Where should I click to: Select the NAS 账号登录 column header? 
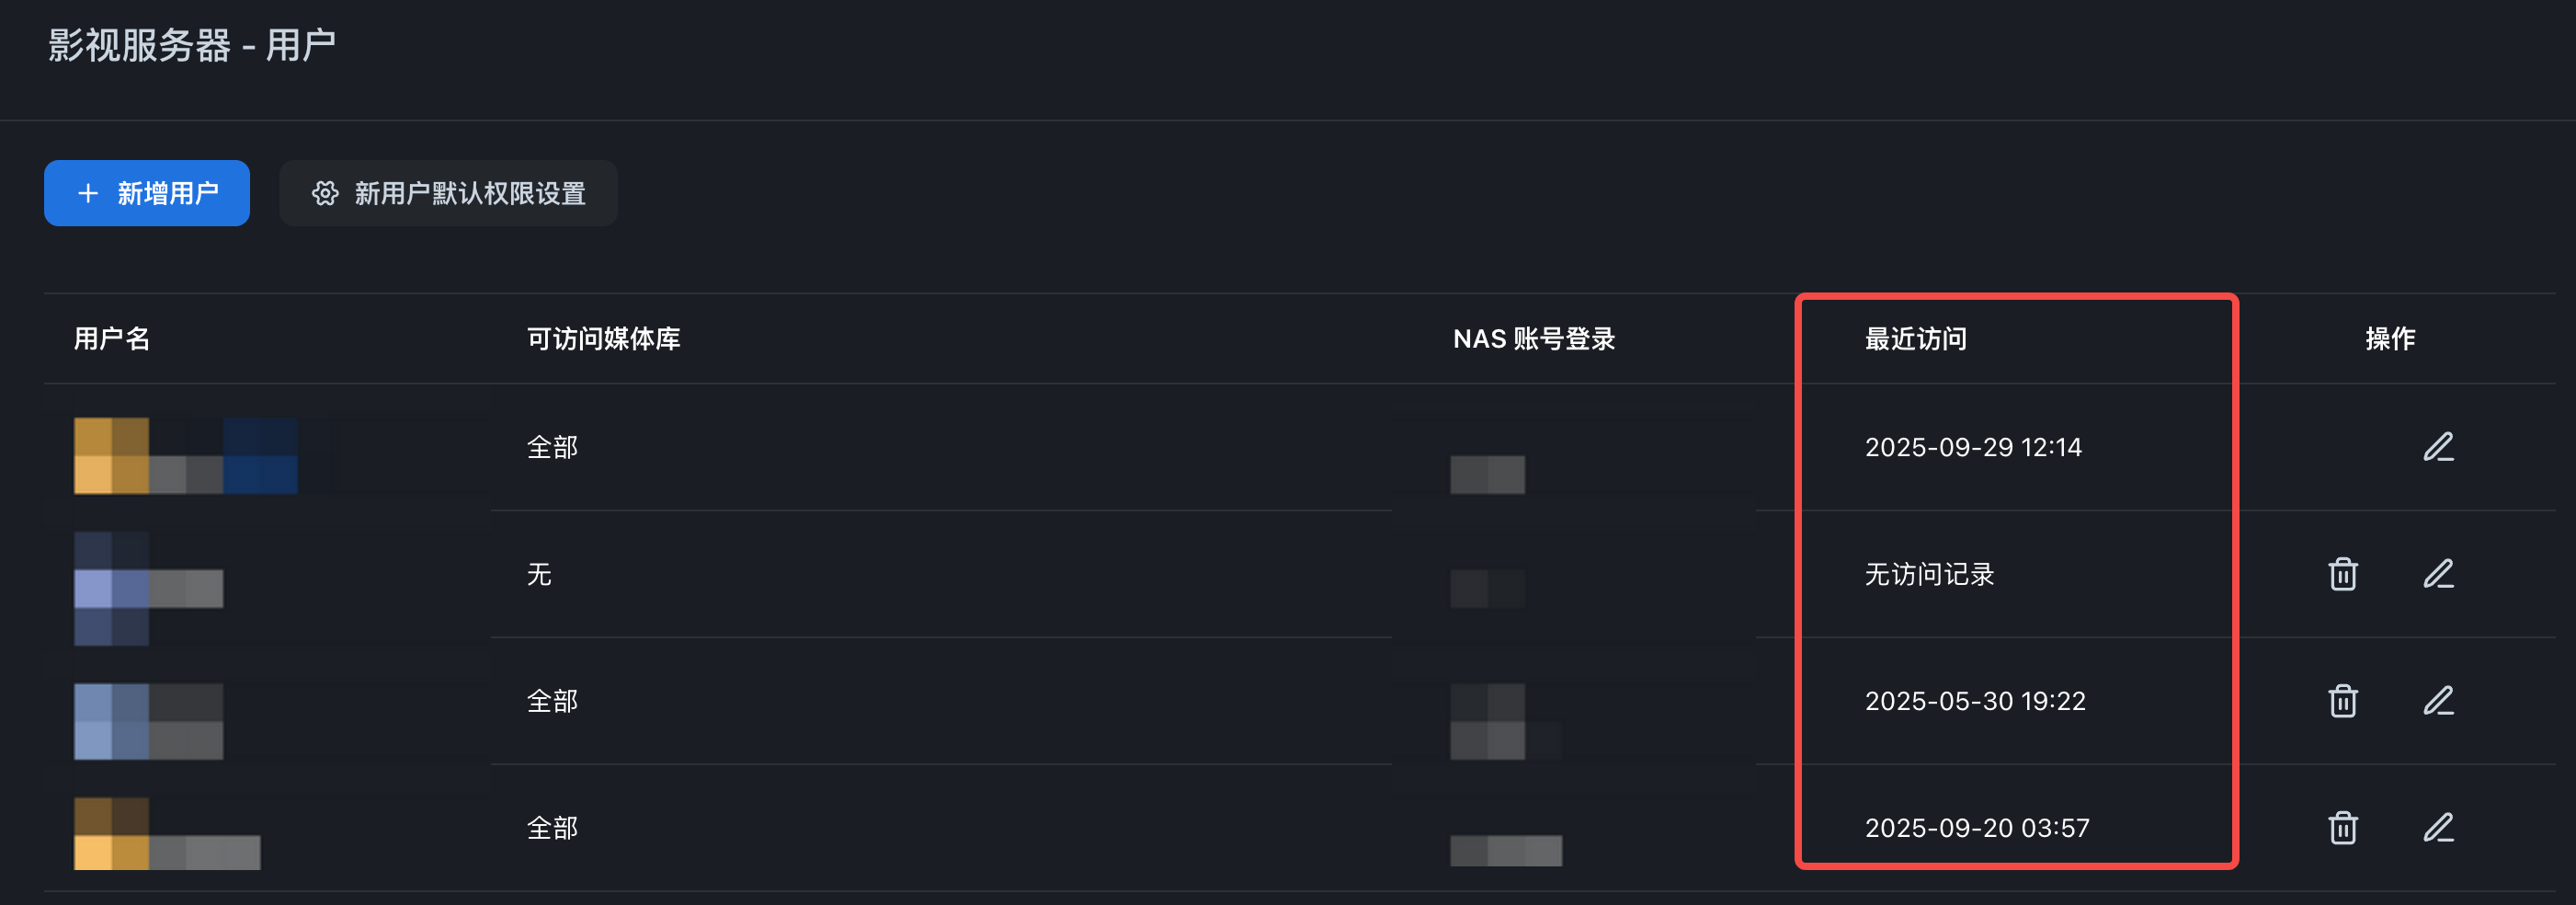(1533, 339)
